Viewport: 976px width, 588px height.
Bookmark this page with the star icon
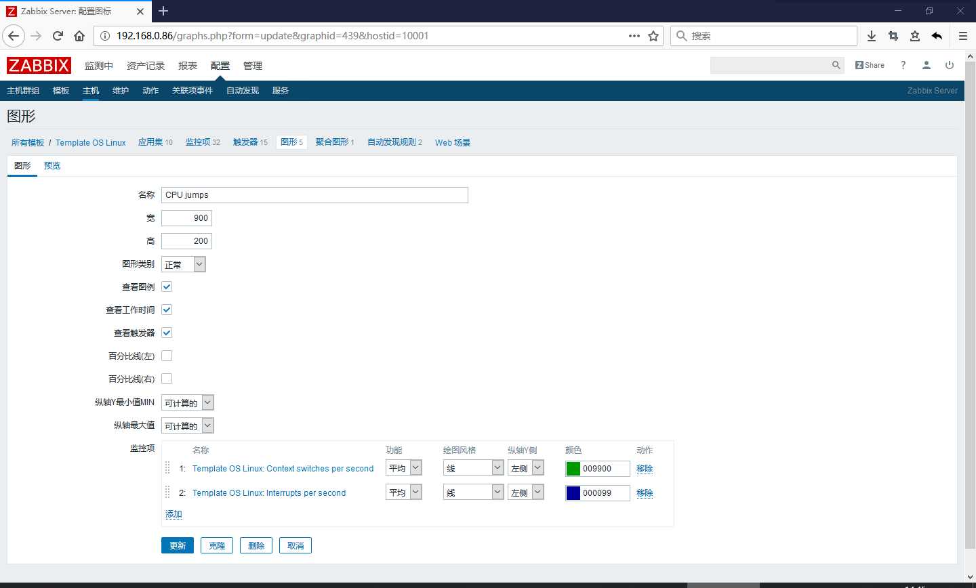coord(653,36)
